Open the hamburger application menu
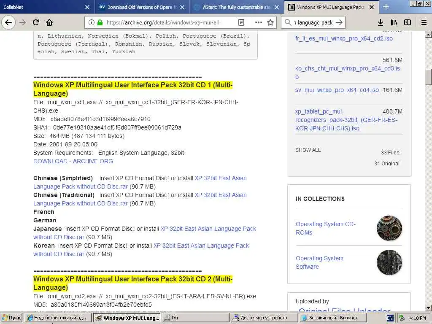The width and height of the screenshot is (432, 324). pyautogui.click(x=424, y=23)
